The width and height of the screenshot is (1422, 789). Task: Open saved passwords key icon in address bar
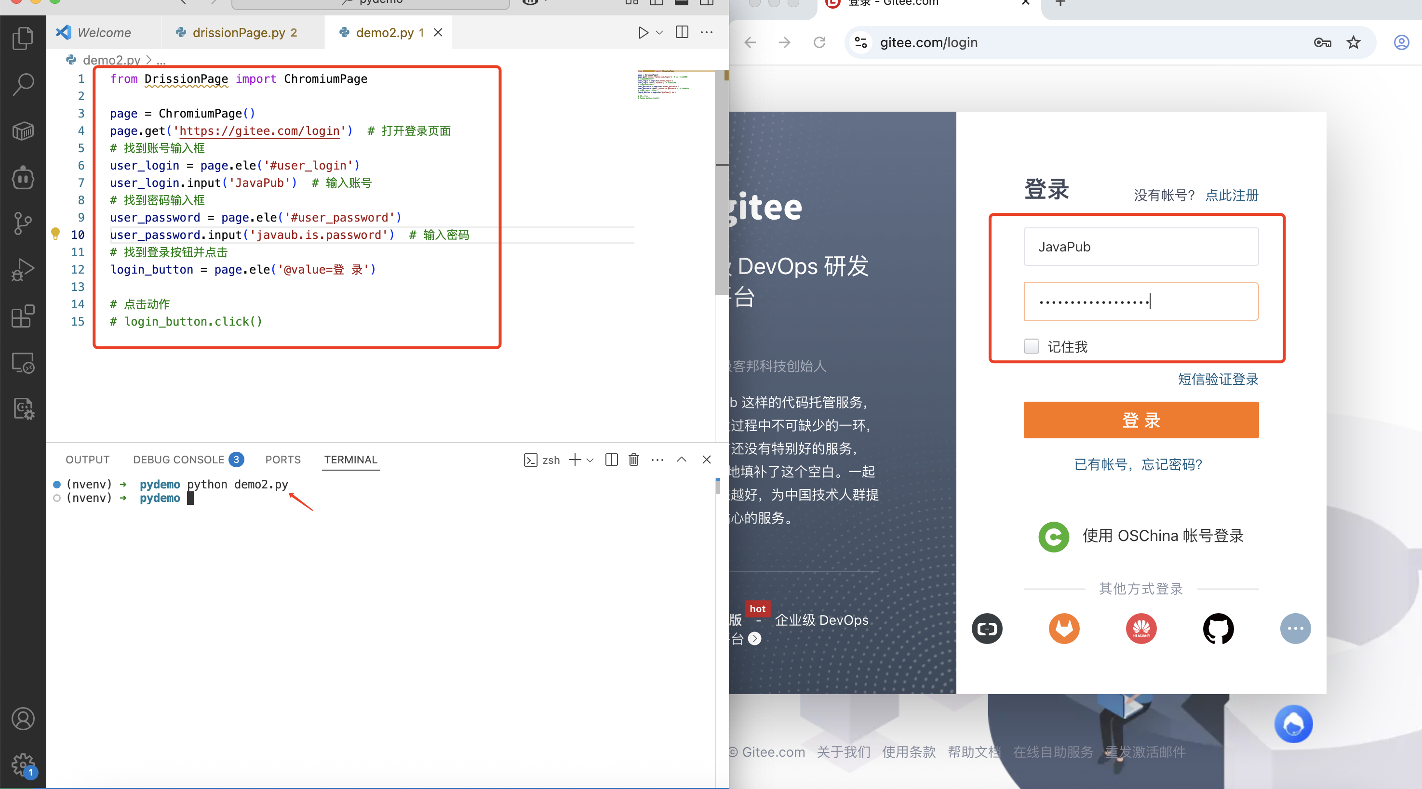coord(1322,42)
